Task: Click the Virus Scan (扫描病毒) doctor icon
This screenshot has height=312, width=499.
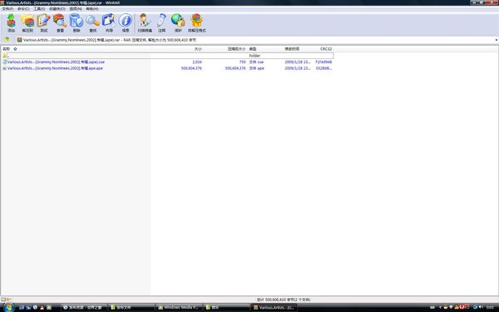Action: coord(145,23)
